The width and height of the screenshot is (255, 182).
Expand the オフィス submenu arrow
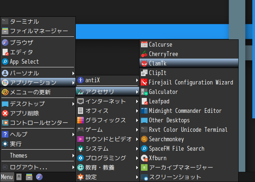click(x=137, y=111)
